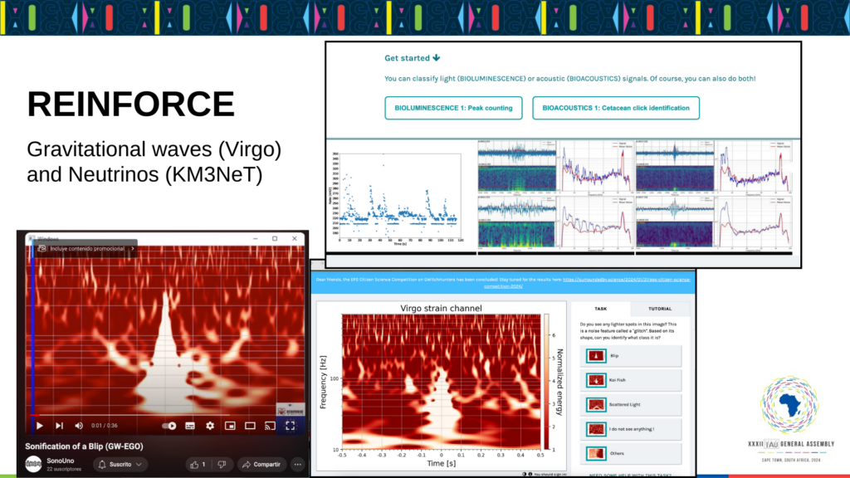Screen dimensions: 850x478
Task: Skip to next video in YouTube player
Action: pyautogui.click(x=59, y=426)
